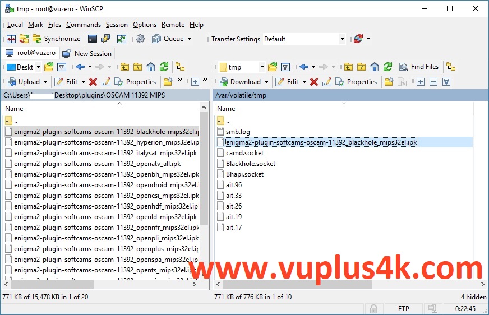
Task: Click the reconnect session icon
Action: [358, 39]
